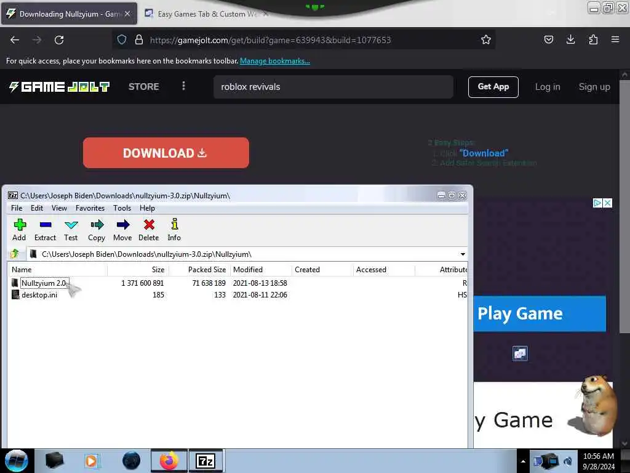The width and height of the screenshot is (630, 473).
Task: Bookmark this page with the star icon
Action: pyautogui.click(x=486, y=40)
